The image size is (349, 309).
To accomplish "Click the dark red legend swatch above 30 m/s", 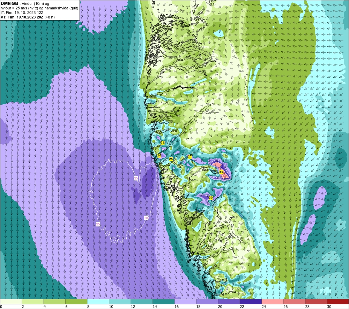I will (x=338, y=301).
